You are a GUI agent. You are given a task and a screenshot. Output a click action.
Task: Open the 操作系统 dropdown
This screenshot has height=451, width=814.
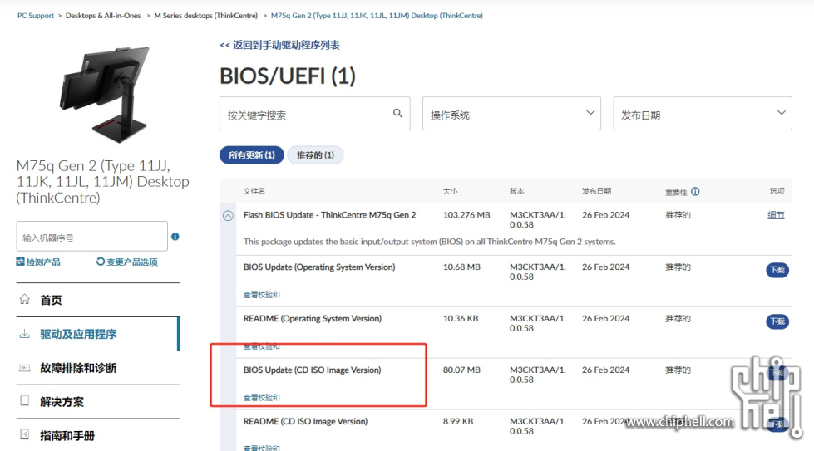pyautogui.click(x=511, y=113)
